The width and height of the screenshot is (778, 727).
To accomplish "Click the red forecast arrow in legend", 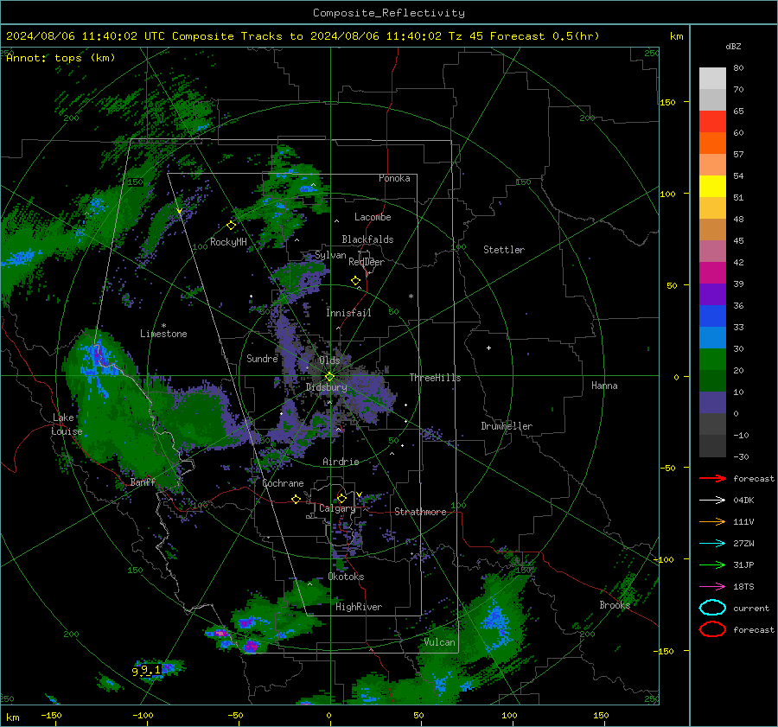I will coord(712,478).
